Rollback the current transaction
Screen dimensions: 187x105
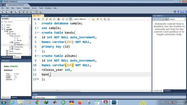pos(67,19)
